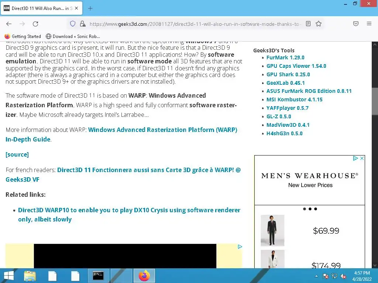Viewport: 378px width, 283px height.
Task: Close the Direct3D 11 tab
Action: [x=76, y=8]
